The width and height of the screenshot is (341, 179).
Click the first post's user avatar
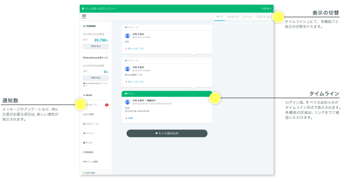pos(127,35)
